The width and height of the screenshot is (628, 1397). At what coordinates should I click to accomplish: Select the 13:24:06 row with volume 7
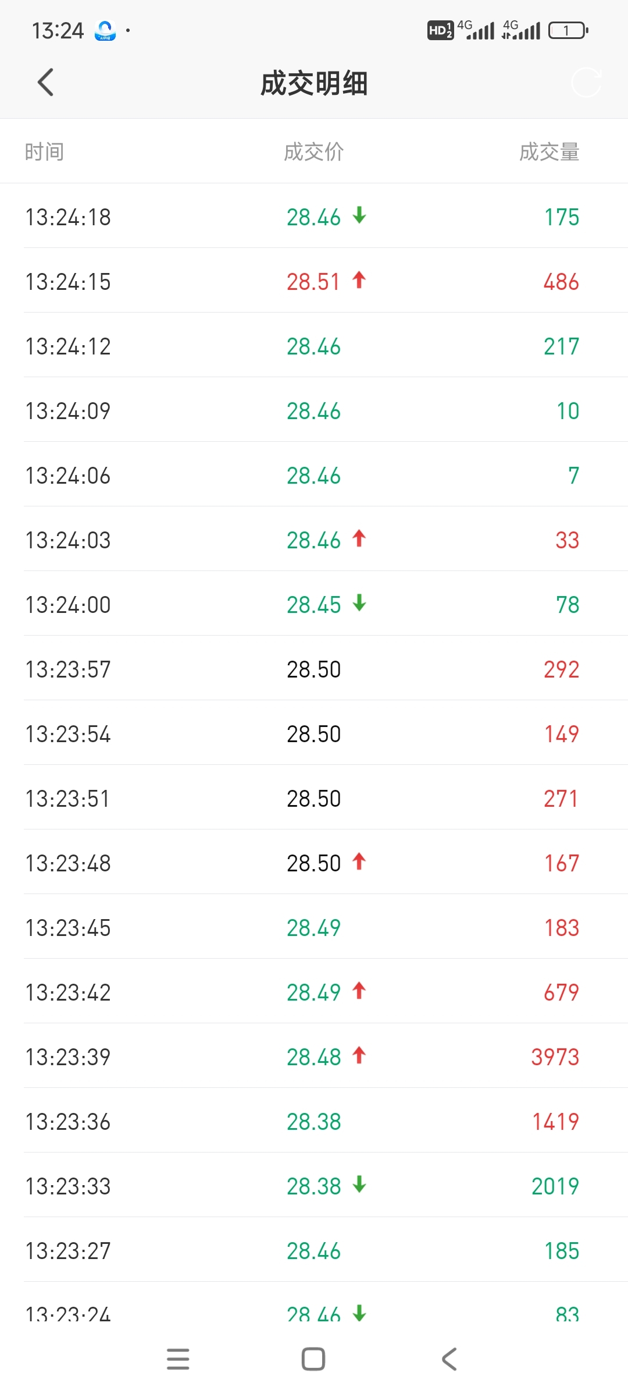[314, 474]
